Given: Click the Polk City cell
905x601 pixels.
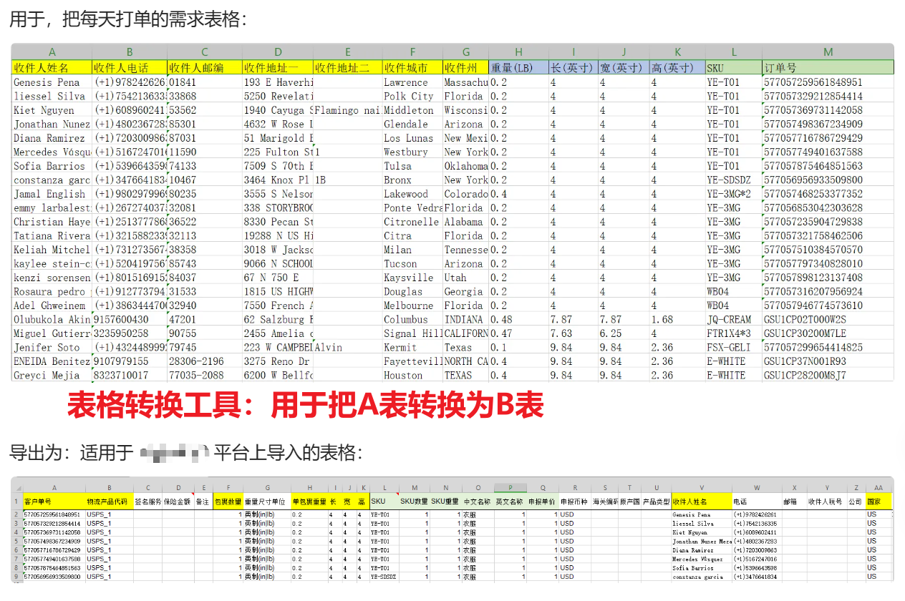Looking at the screenshot, I should pyautogui.click(x=412, y=96).
